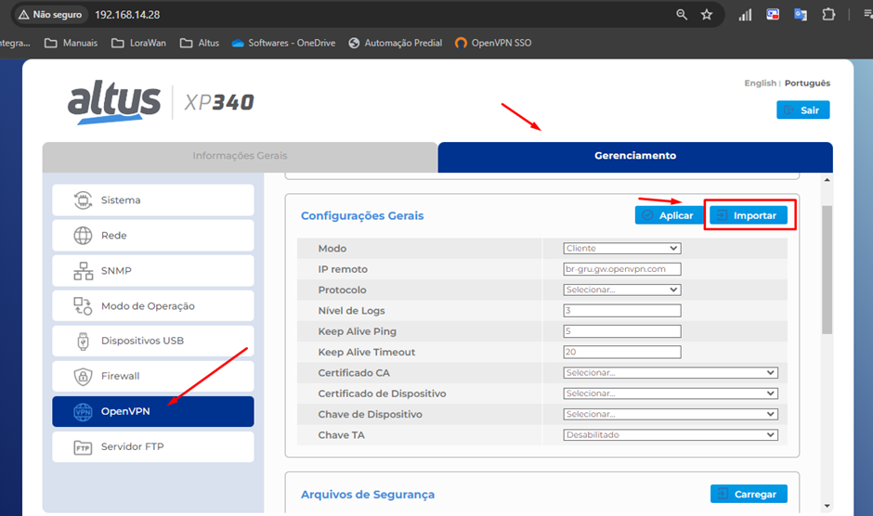Click the Firewall lock icon

pos(83,376)
